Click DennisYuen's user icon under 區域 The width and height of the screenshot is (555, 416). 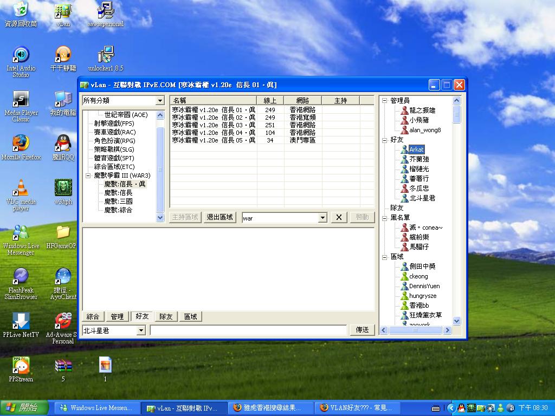[x=404, y=285]
